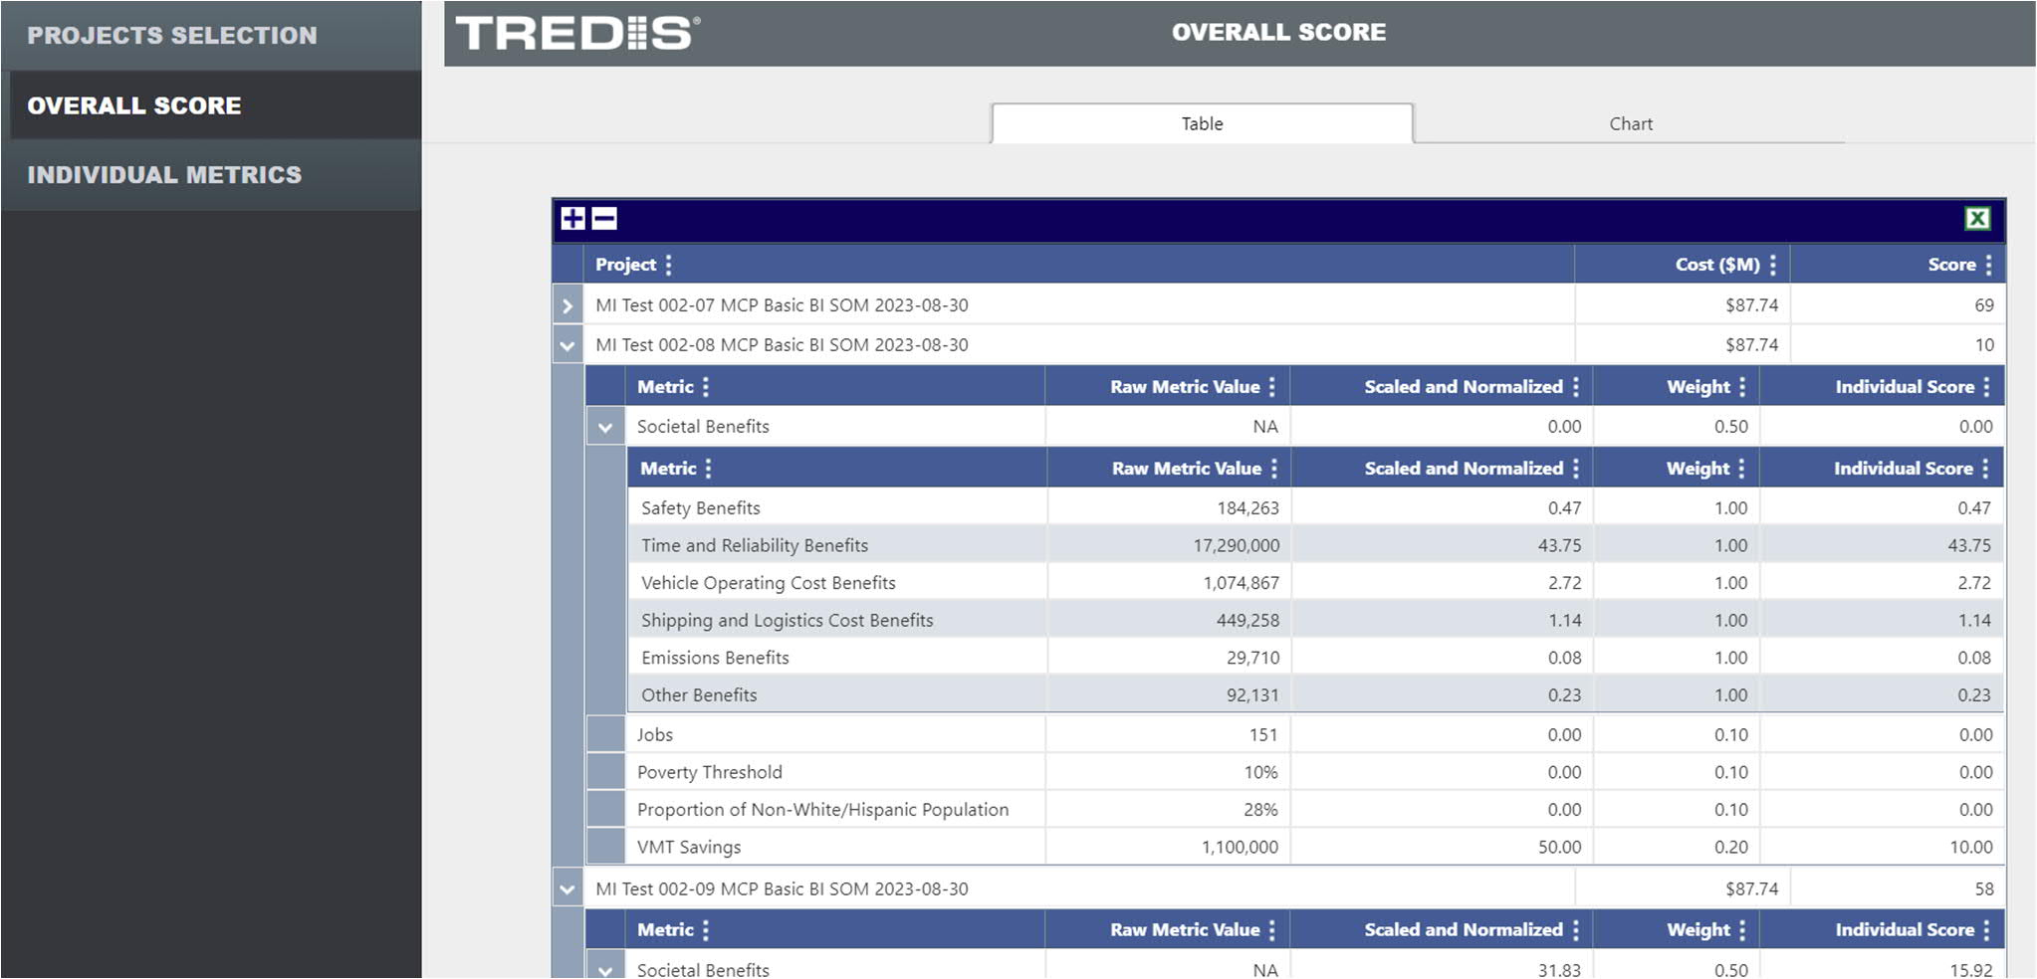Open the Score column menu dots
This screenshot has width=2037, height=979.
(x=1988, y=265)
